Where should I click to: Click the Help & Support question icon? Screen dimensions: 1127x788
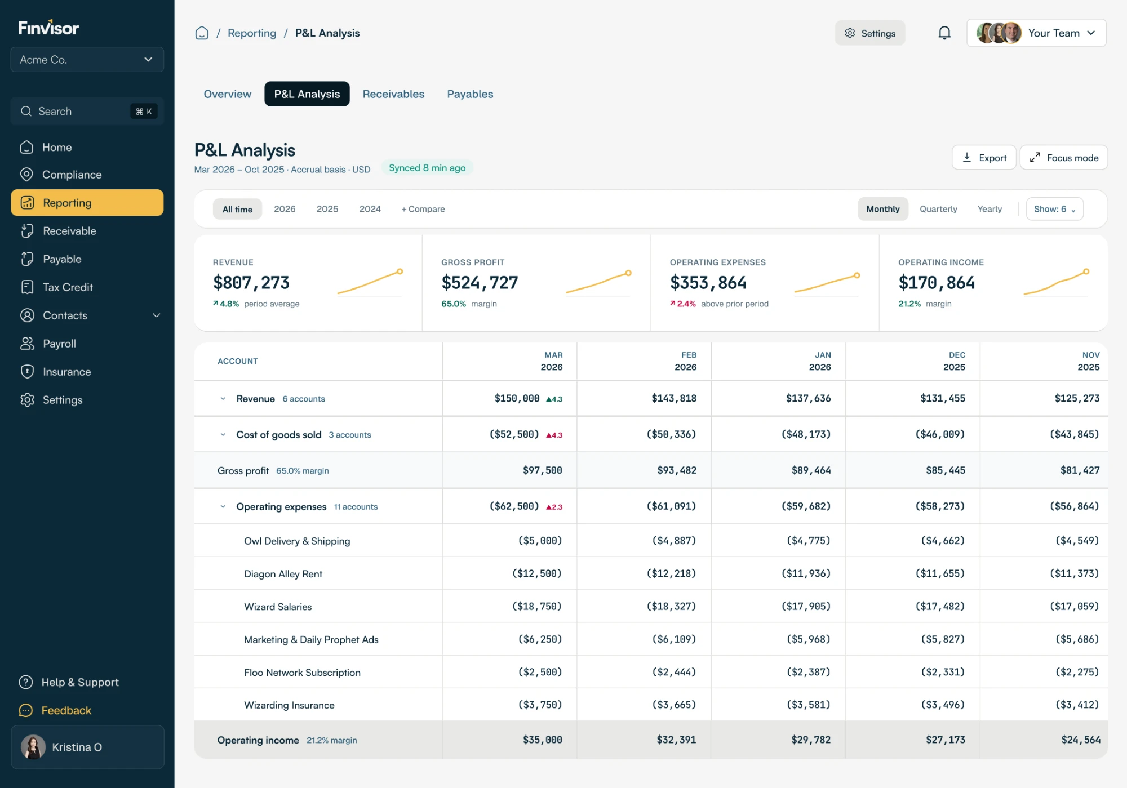[x=26, y=682]
